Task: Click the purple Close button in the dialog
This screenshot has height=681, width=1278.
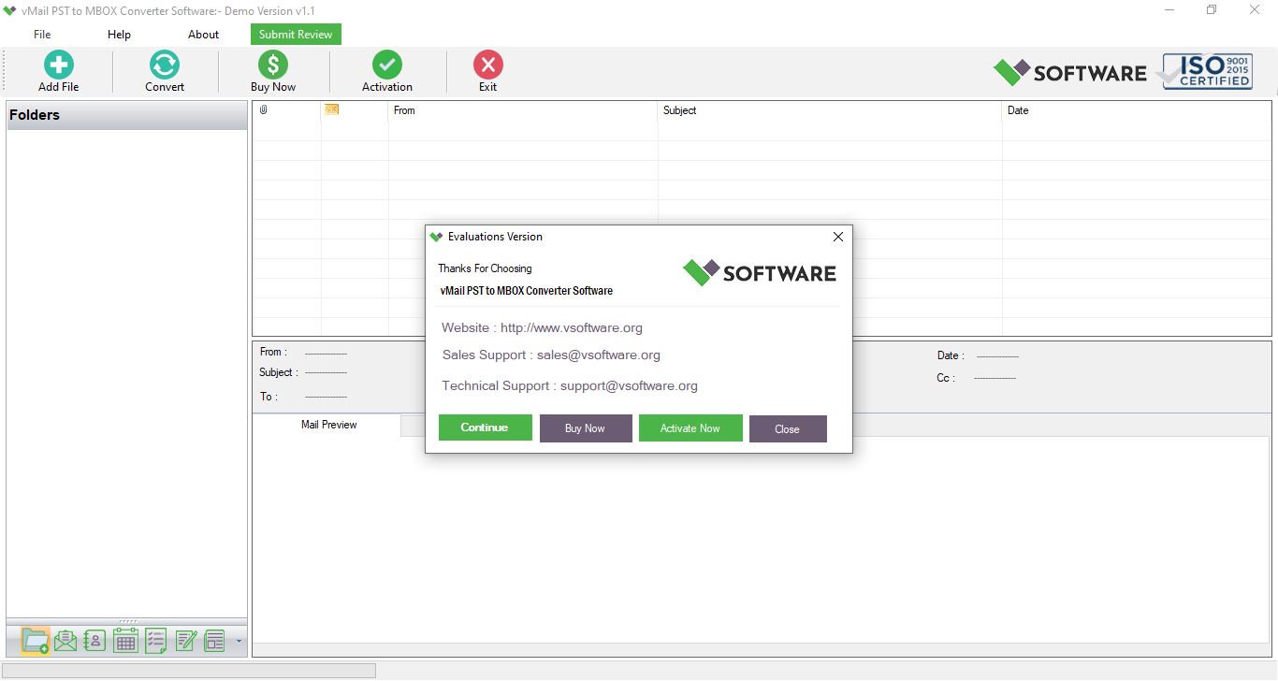Action: (788, 429)
